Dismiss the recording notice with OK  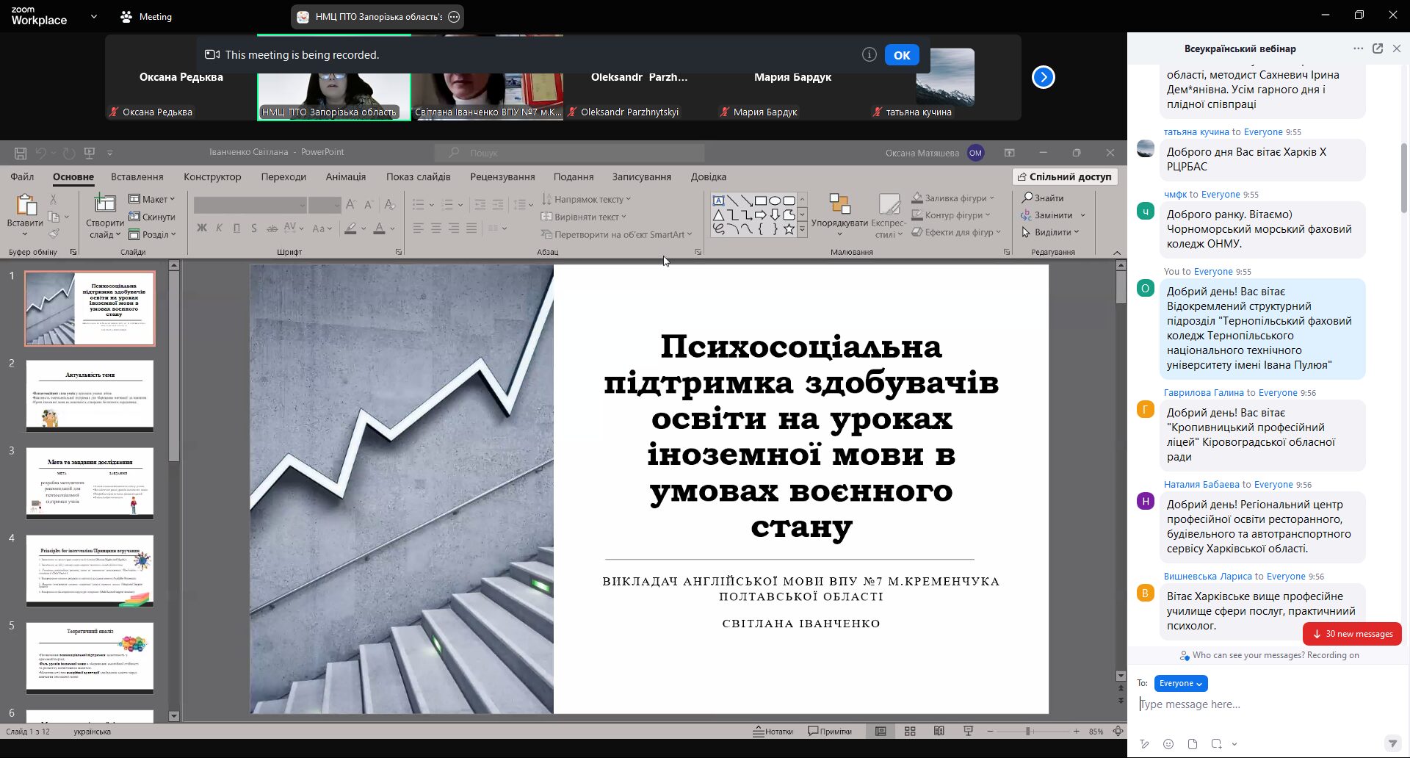point(902,55)
